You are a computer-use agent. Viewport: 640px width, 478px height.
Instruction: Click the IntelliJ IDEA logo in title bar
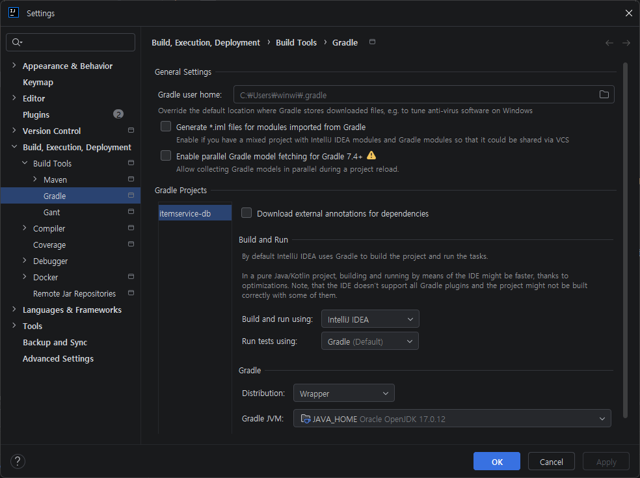tap(14, 12)
